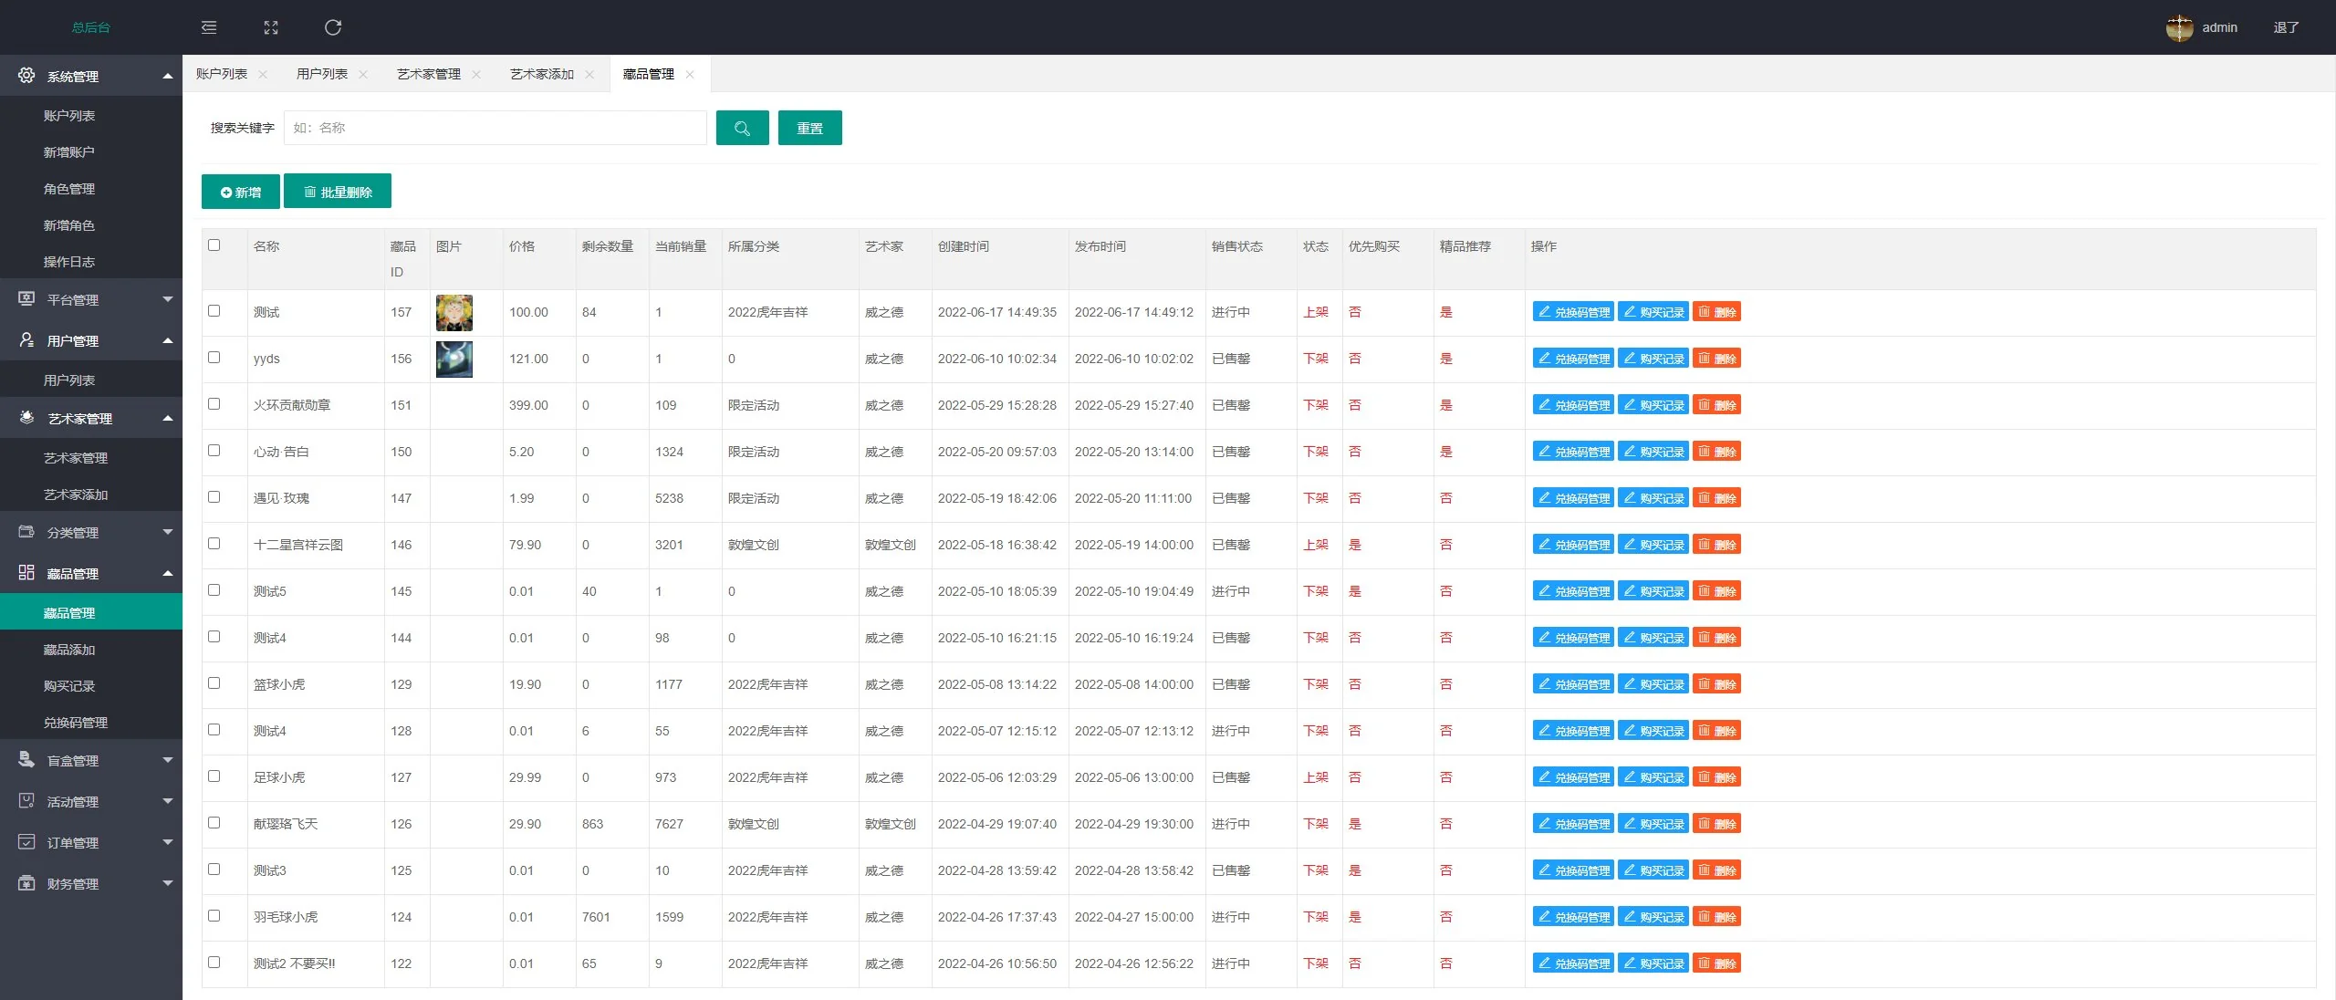
Task: Click the 重置 button
Action: click(x=809, y=128)
